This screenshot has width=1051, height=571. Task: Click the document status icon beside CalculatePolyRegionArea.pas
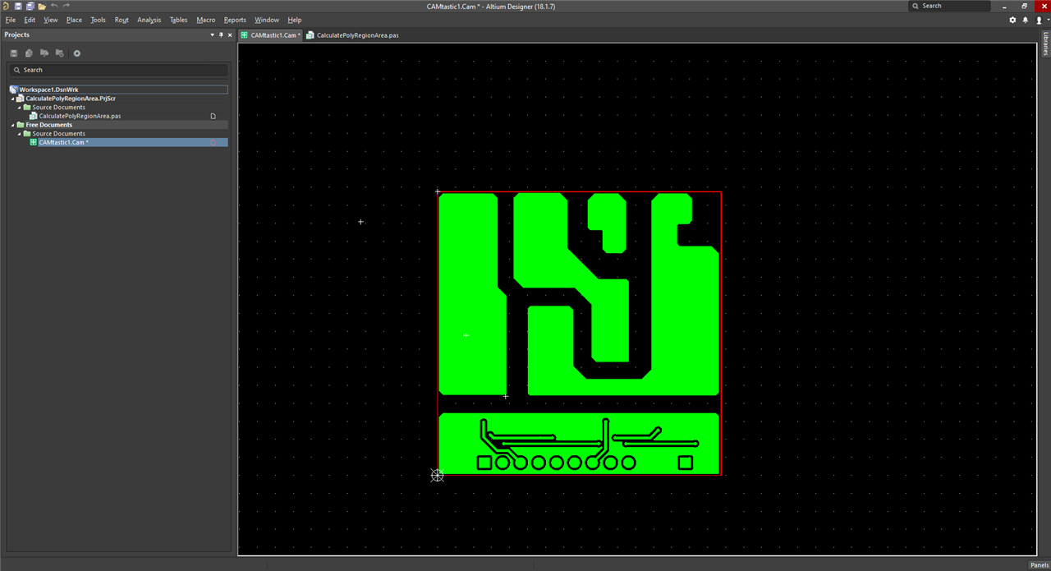[213, 116]
